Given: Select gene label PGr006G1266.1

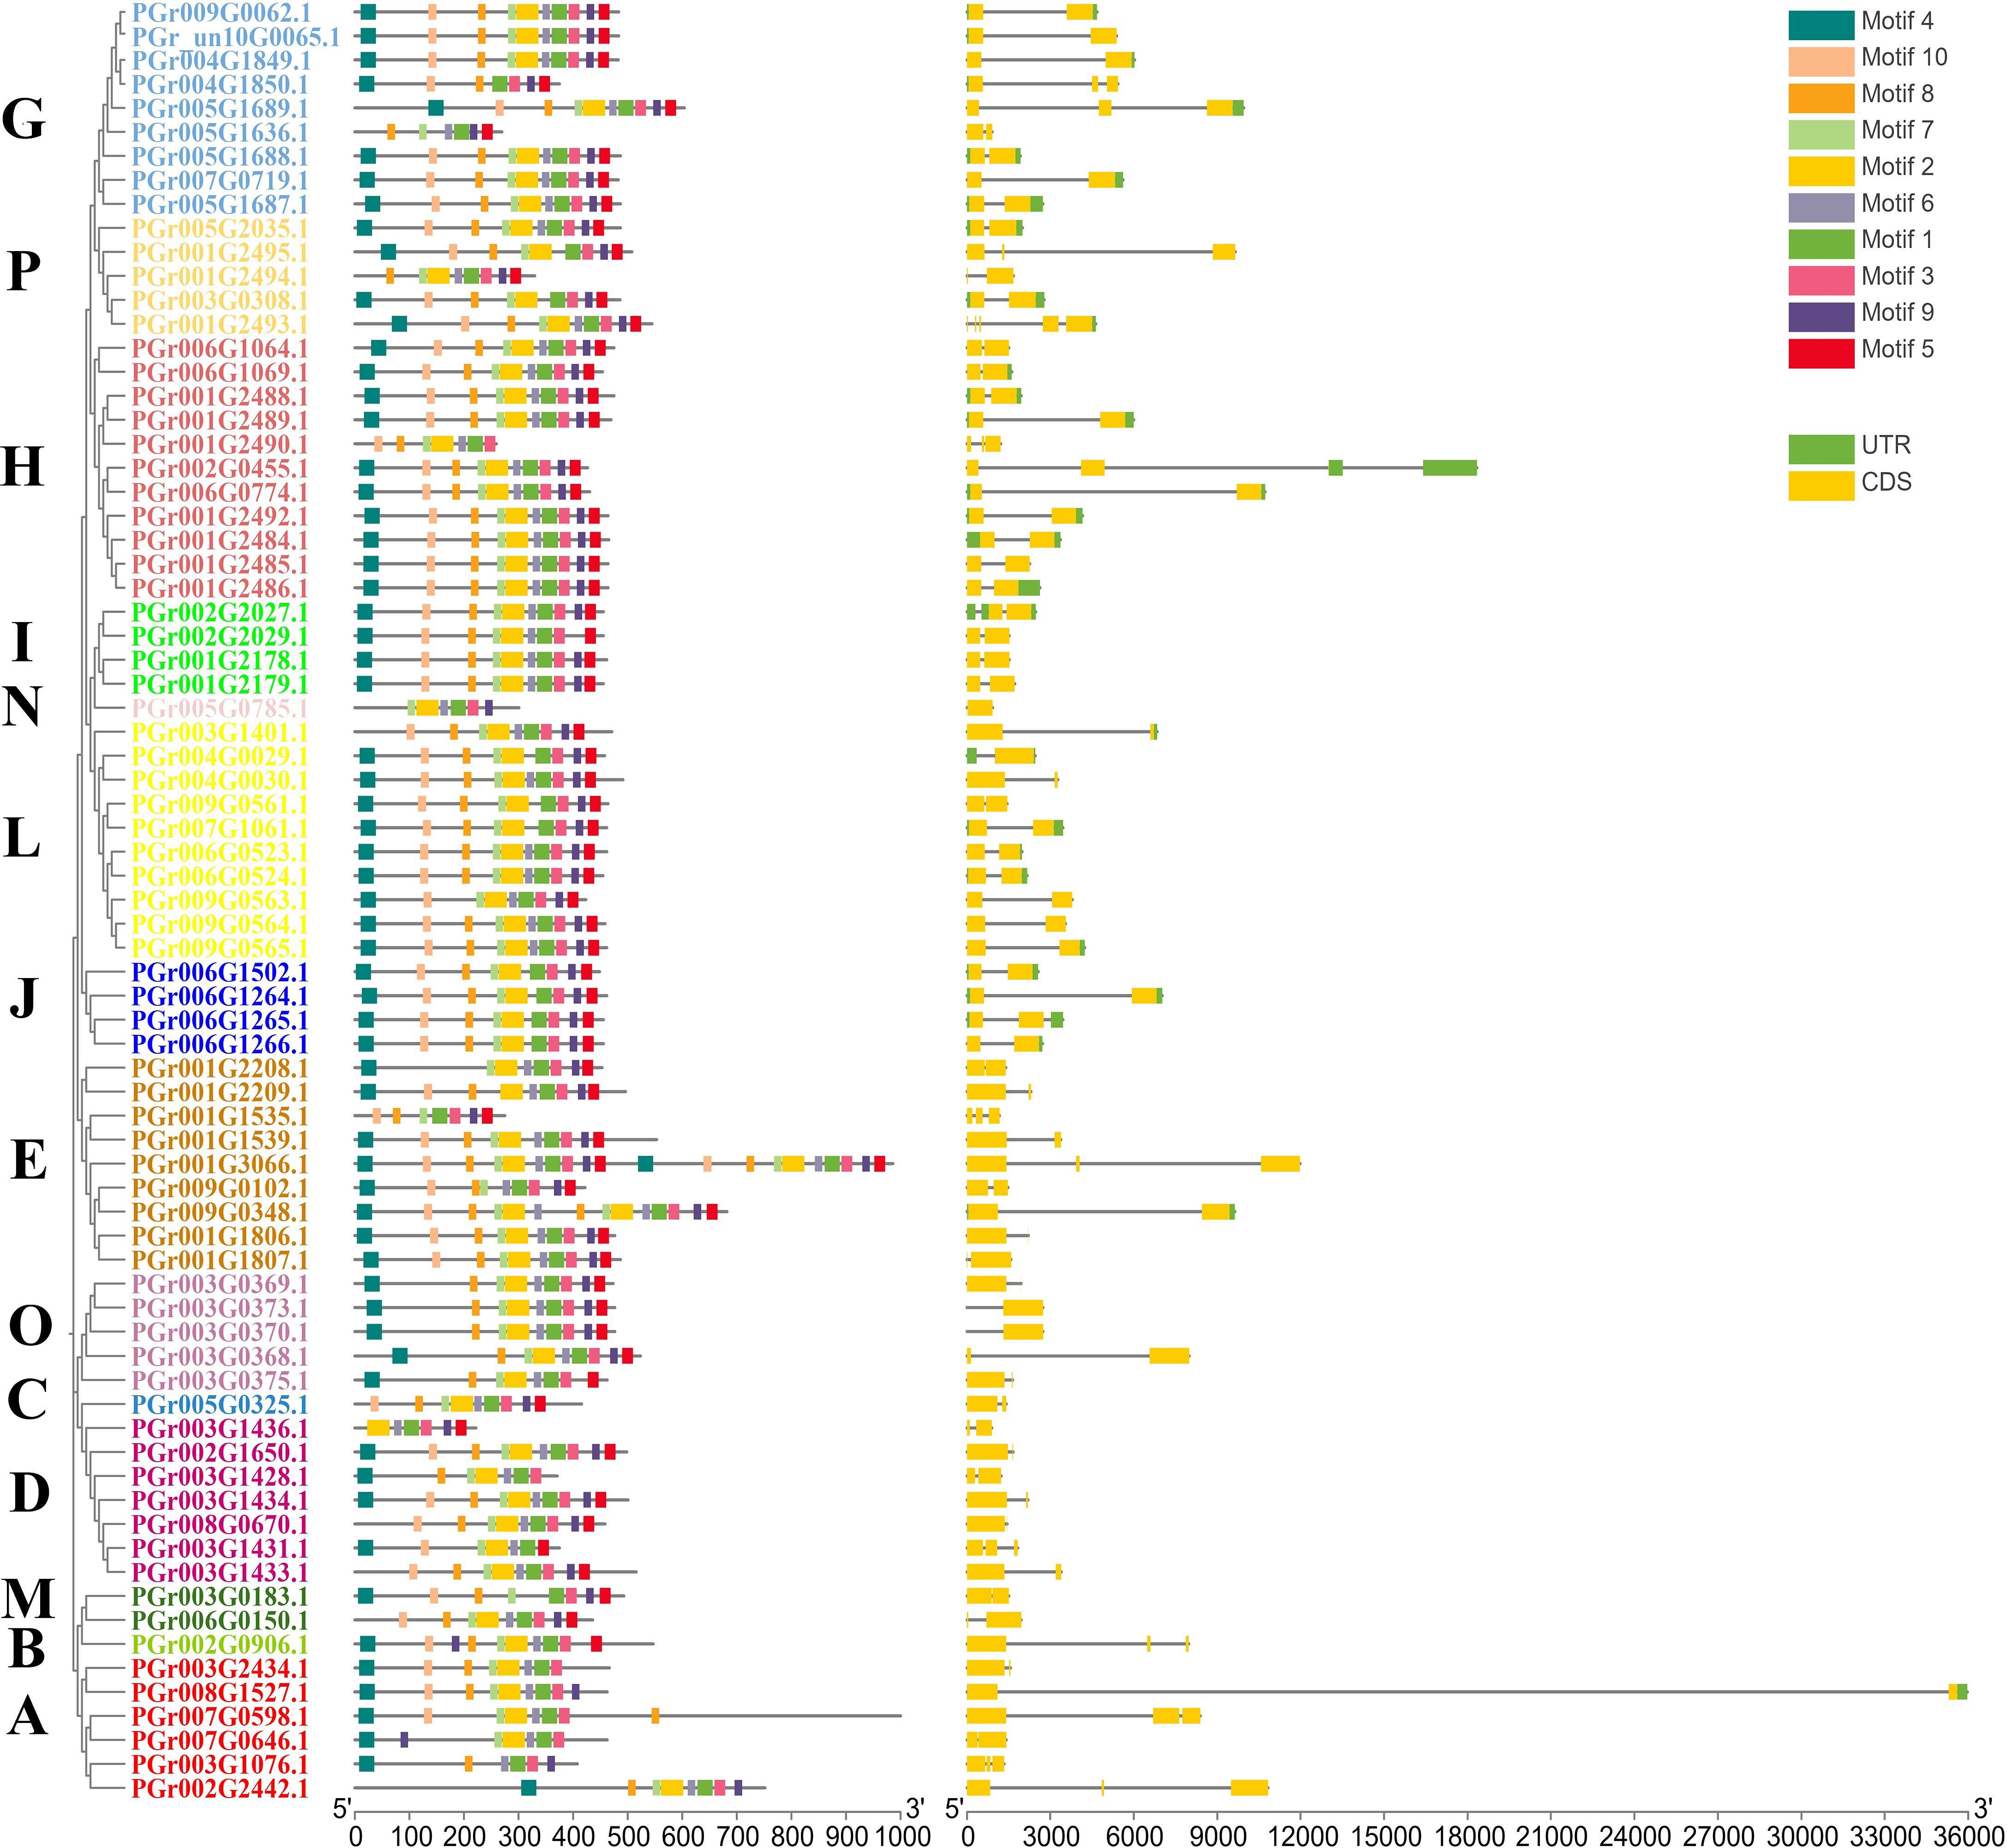Looking at the screenshot, I should [220, 1045].
